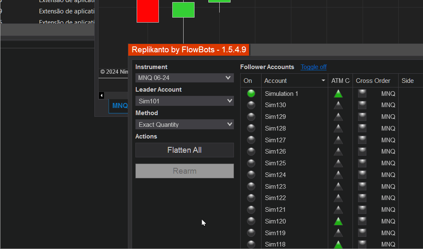This screenshot has width=423, height=249.
Task: Disable the Simulation 1 follower account
Action: [251, 94]
